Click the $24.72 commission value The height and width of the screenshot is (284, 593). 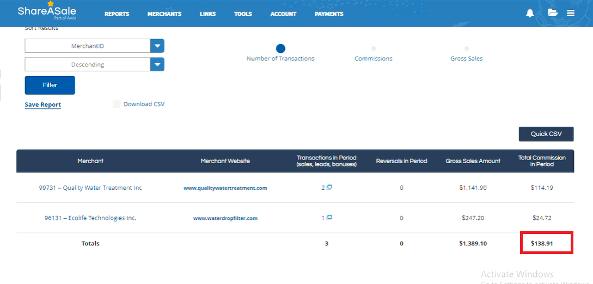coord(542,218)
